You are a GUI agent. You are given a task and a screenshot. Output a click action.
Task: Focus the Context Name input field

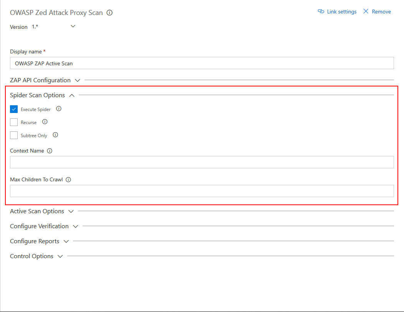tap(202, 162)
